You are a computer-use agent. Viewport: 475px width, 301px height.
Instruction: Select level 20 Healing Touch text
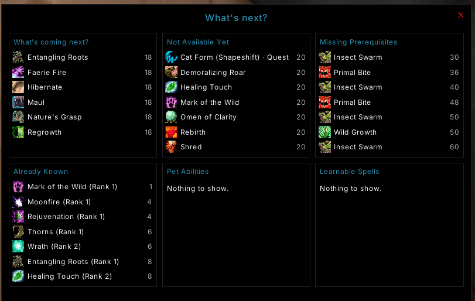(x=206, y=87)
